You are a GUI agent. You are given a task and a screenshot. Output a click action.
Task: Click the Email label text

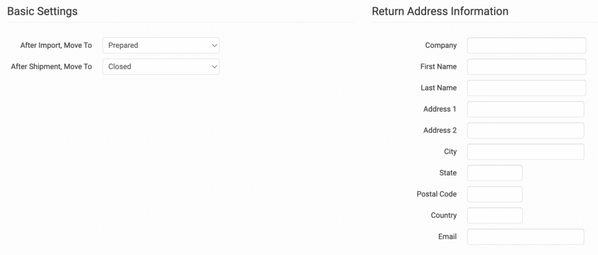point(448,237)
